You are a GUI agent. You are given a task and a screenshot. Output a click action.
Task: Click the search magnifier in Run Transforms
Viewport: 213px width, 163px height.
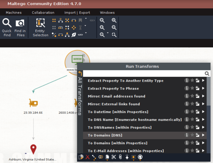(x=207, y=74)
